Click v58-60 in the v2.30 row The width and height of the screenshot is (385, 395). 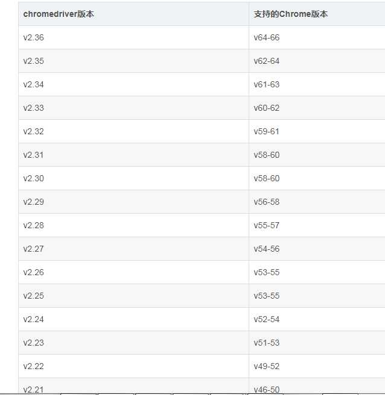(x=317, y=178)
